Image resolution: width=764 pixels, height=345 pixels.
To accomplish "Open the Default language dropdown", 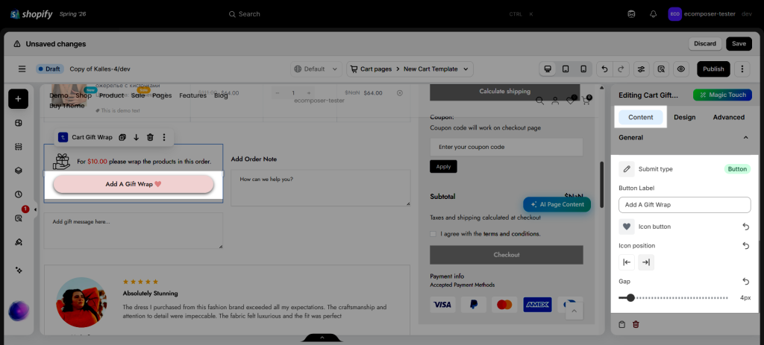I will click(x=316, y=69).
